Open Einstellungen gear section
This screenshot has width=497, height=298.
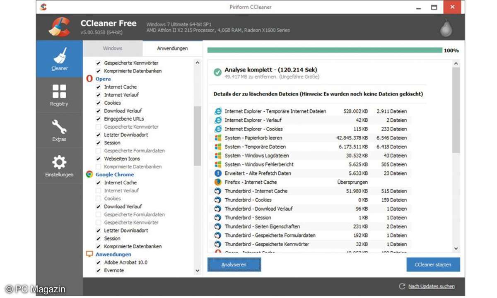point(59,166)
